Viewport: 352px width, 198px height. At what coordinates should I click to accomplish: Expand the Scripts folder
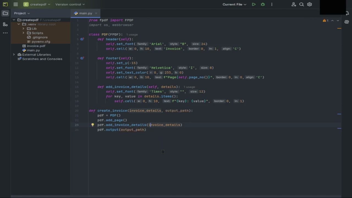(x=23, y=33)
